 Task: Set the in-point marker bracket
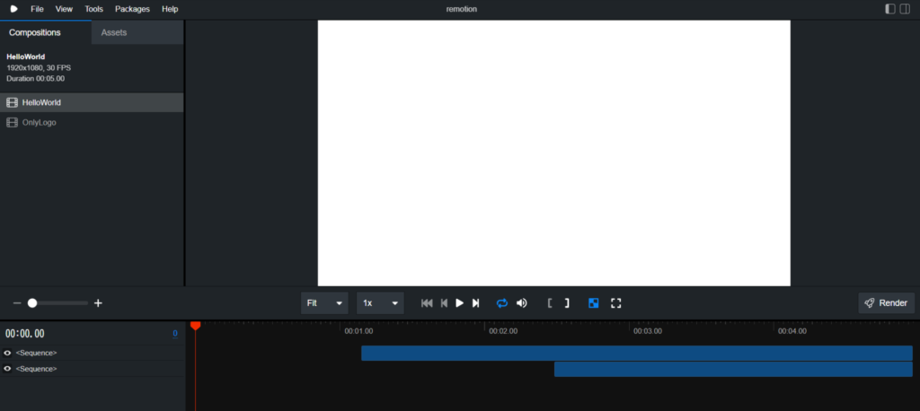[x=550, y=303]
